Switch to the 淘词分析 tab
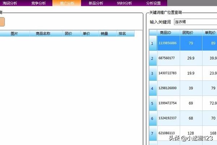Image resolution: width=217 pixels, height=145 pixels. (x=10, y=3)
